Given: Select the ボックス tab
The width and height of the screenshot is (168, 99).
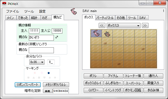Looking at the screenshot, I should coord(89,17).
